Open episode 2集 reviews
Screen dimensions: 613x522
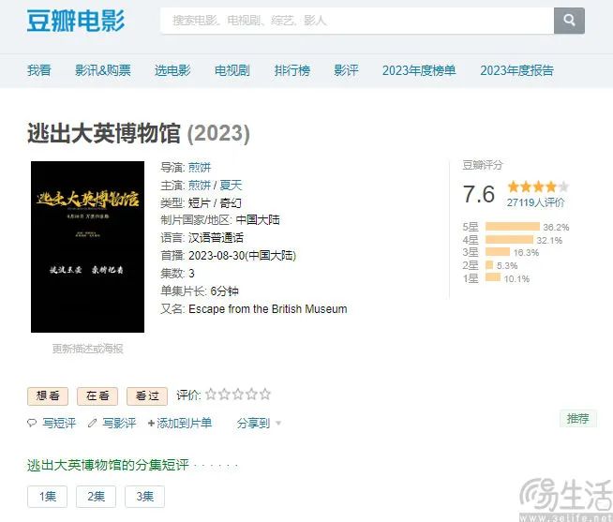(x=96, y=497)
